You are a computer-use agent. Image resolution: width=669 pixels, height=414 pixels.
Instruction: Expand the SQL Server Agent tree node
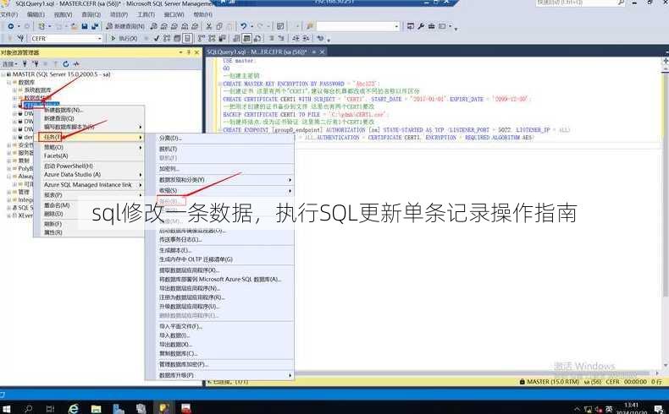click(9, 208)
